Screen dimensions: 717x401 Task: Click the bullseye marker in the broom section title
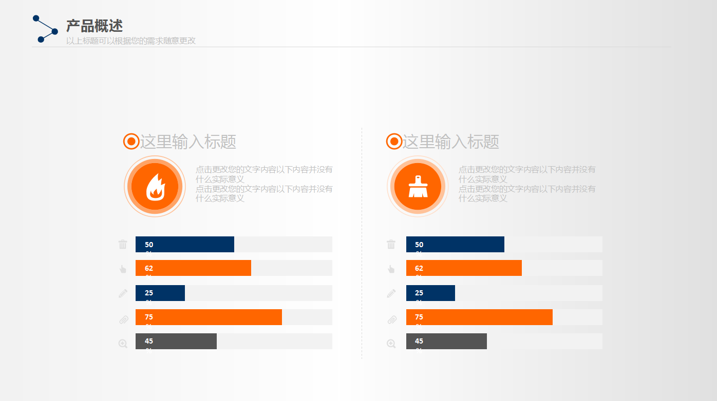click(394, 141)
